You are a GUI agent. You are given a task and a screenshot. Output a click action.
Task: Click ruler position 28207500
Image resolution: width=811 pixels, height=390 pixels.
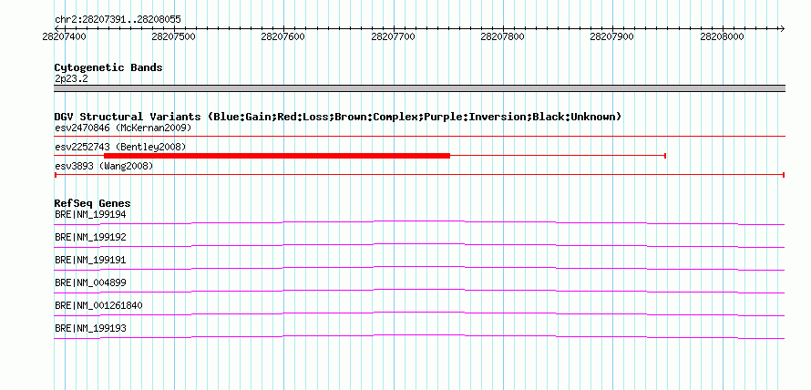[174, 36]
